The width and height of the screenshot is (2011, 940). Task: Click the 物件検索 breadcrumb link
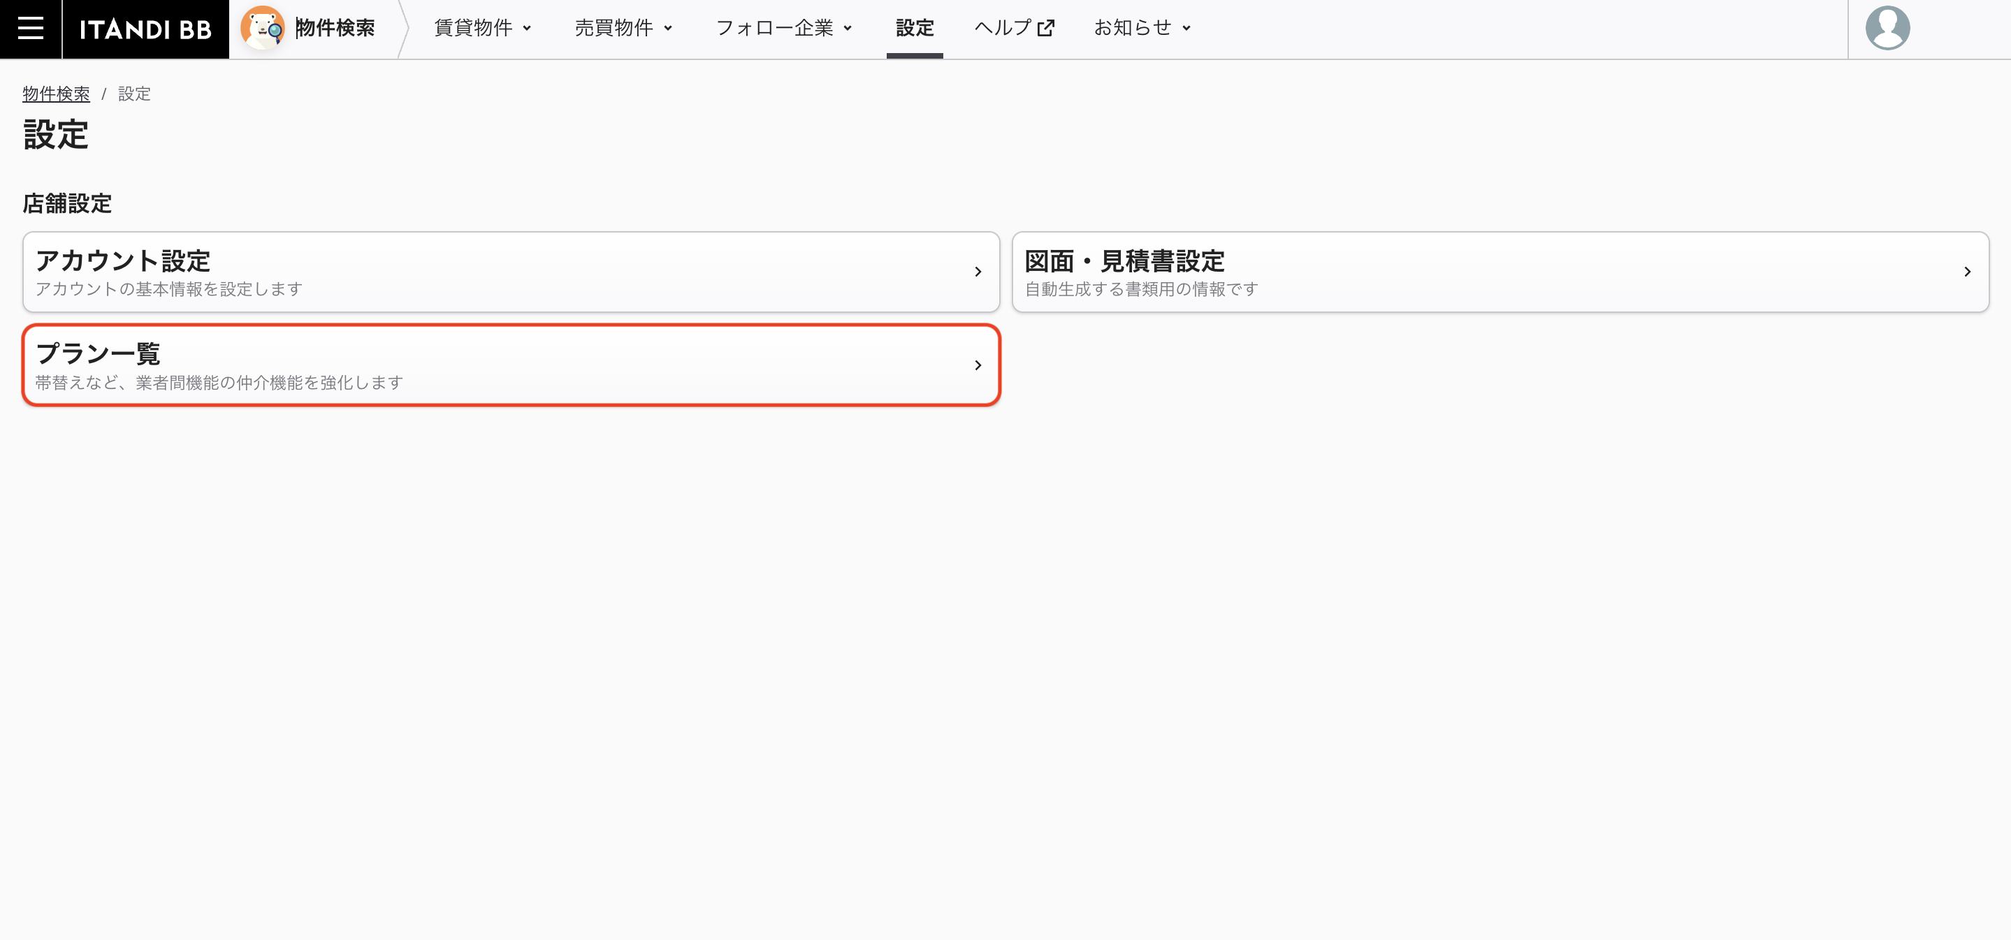56,94
